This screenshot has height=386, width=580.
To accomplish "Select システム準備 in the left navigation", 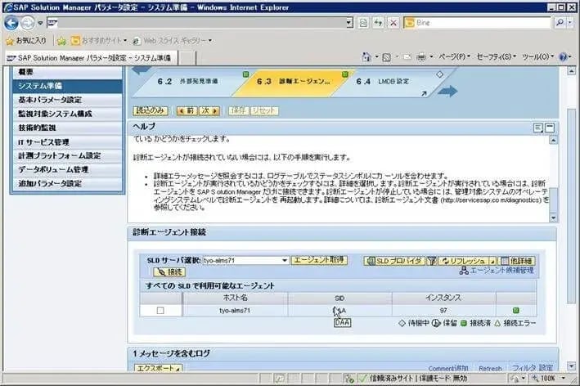I will pyautogui.click(x=67, y=86).
